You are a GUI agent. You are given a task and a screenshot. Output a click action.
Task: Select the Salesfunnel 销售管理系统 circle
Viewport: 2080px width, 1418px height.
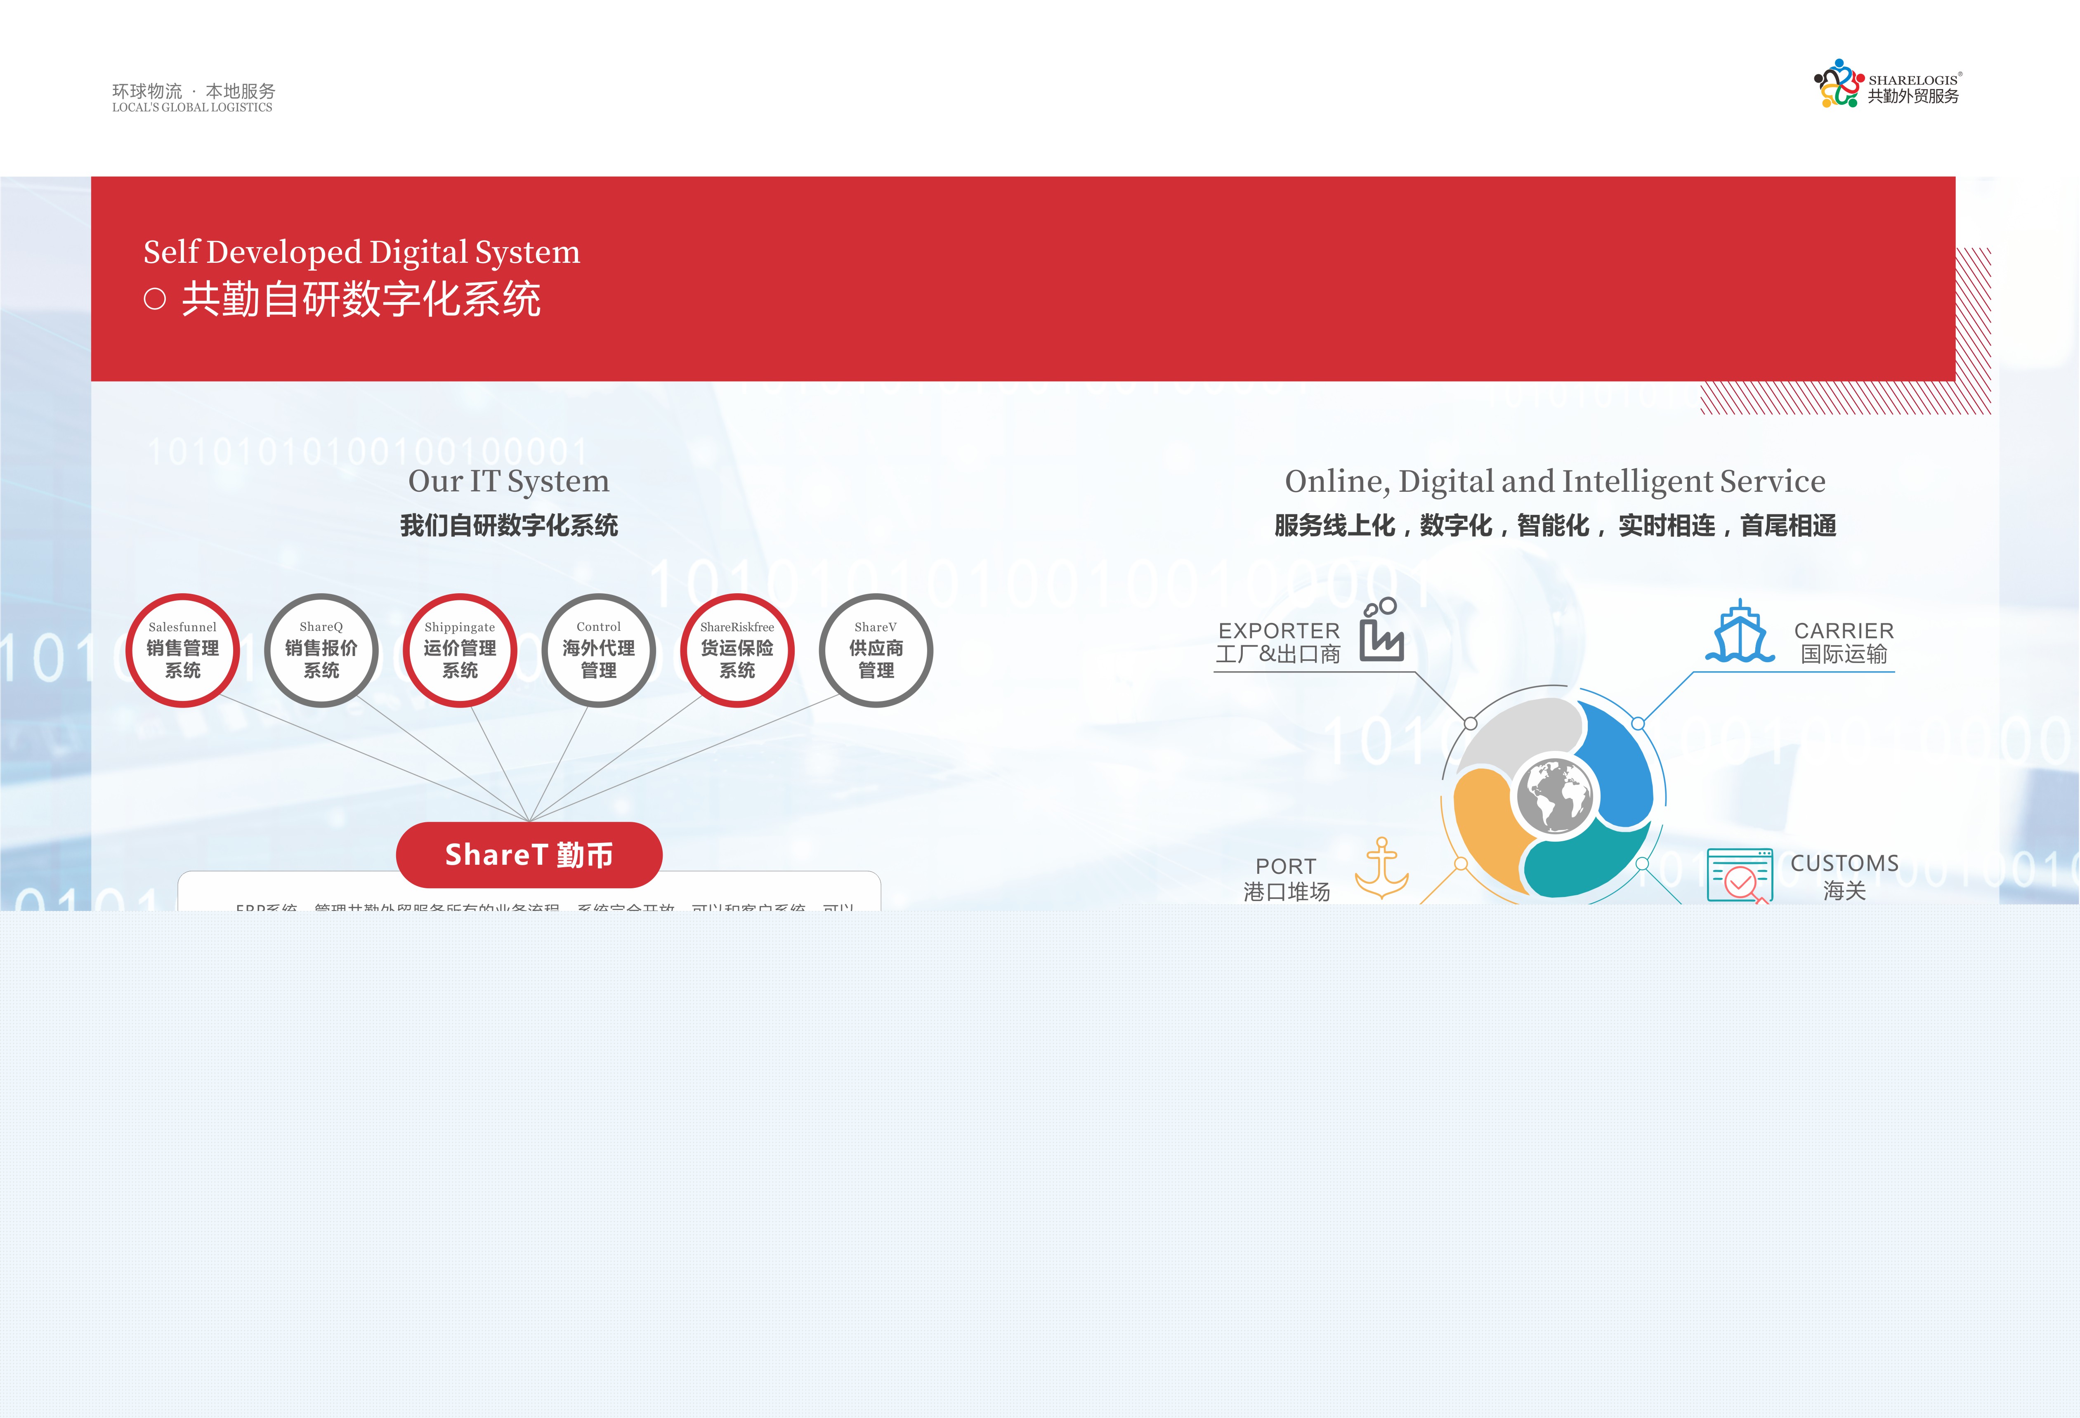pos(182,650)
